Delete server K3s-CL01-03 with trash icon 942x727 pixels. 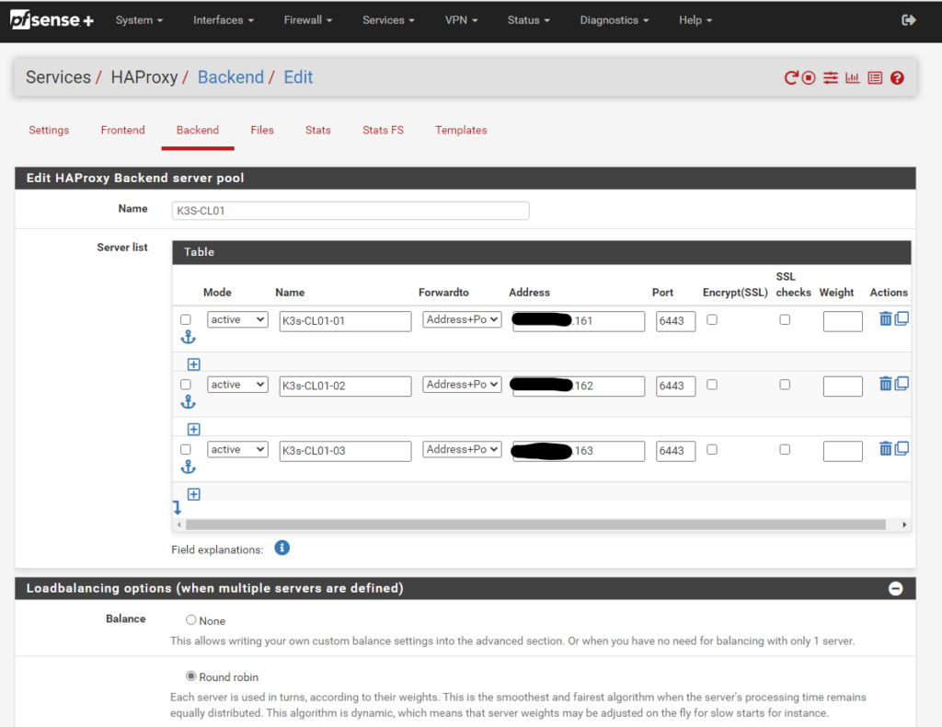885,448
